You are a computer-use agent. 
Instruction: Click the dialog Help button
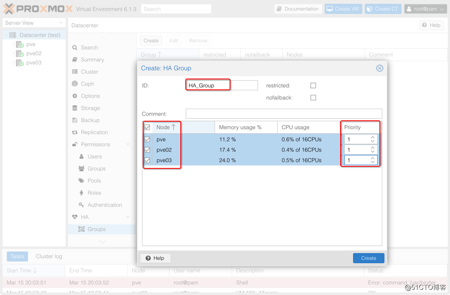pos(155,258)
